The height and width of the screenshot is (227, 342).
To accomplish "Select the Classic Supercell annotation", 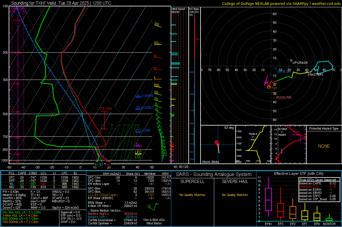I will pos(296,133).
